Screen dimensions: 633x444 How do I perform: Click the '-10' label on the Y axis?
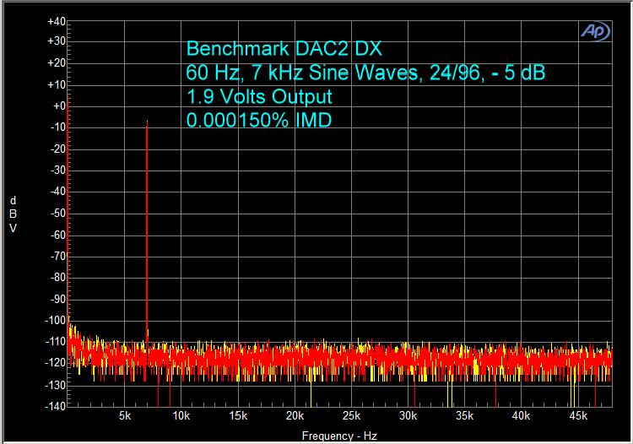[57, 127]
